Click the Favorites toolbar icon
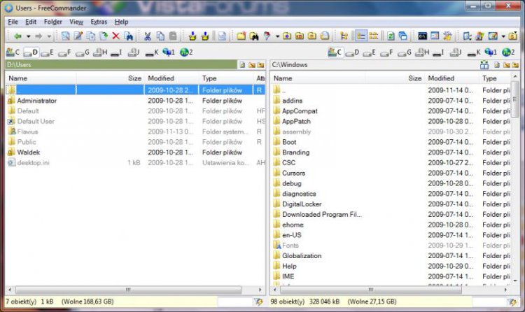 pos(267,36)
